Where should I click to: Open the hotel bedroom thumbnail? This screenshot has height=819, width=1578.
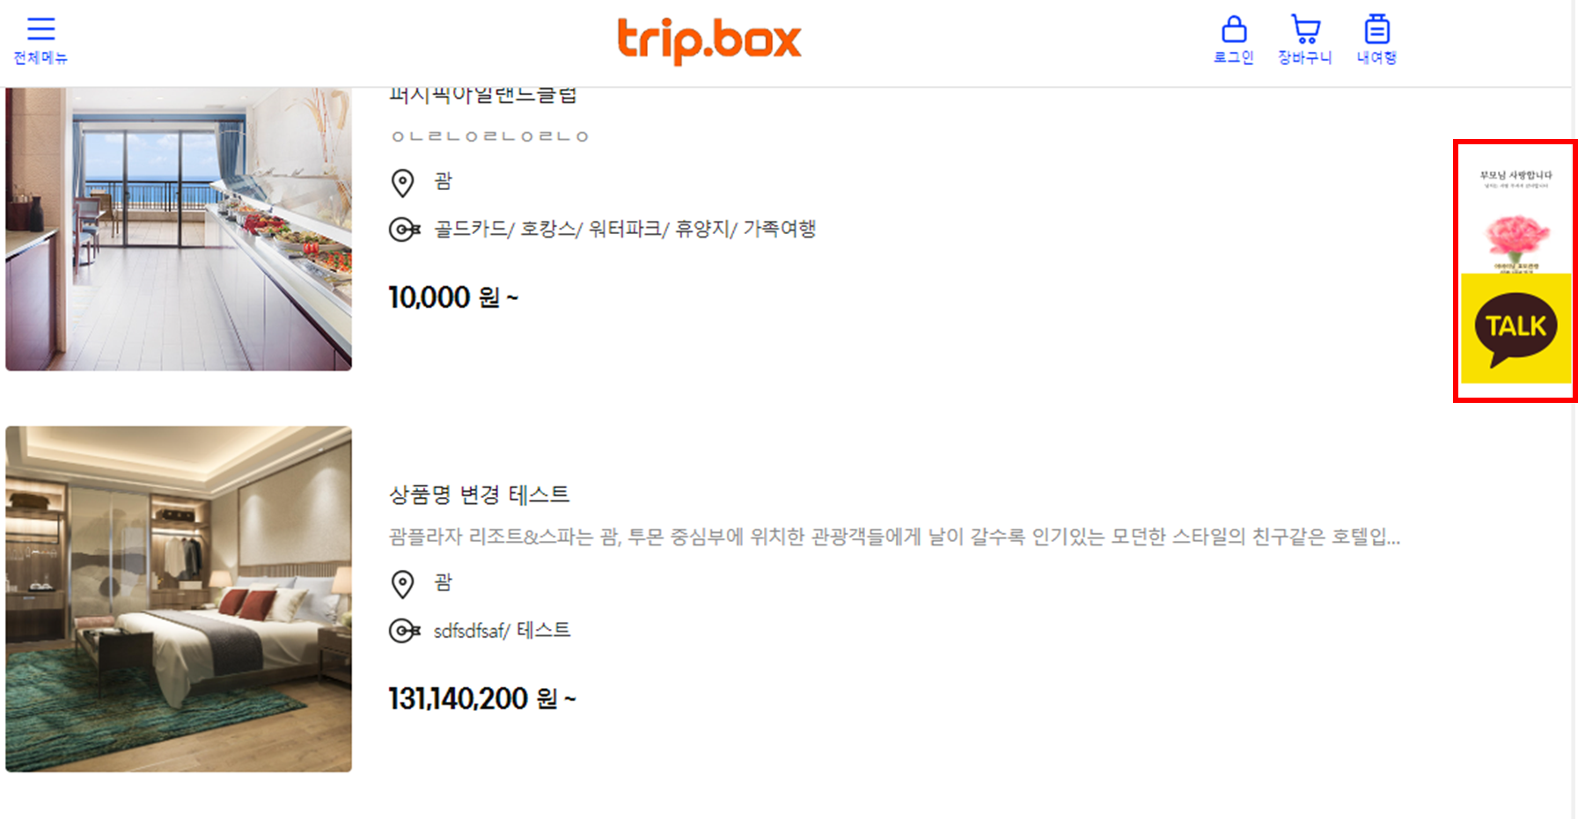[179, 599]
